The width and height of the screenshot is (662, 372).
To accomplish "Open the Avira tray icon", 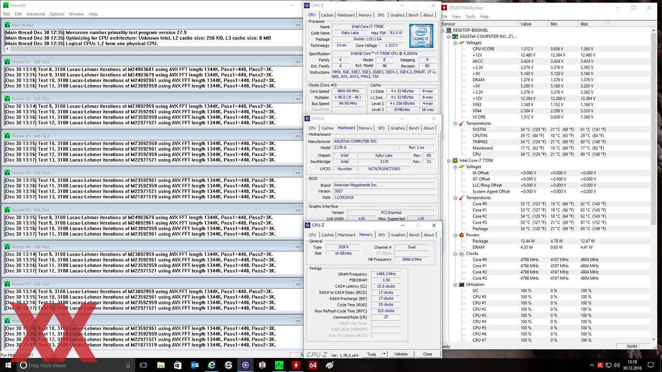I will 601,365.
